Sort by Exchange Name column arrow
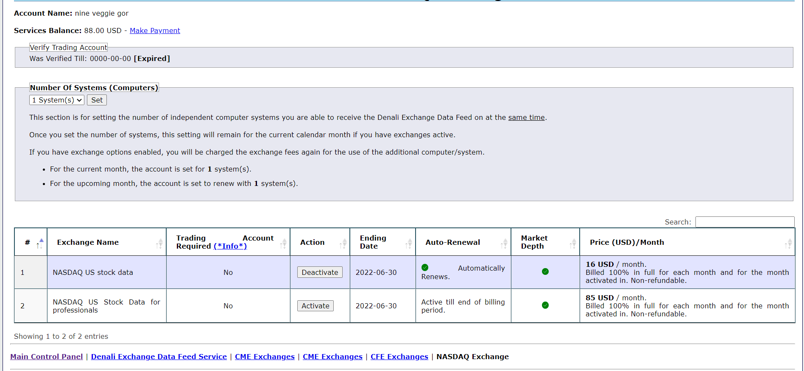This screenshot has height=371, width=804. pos(159,243)
